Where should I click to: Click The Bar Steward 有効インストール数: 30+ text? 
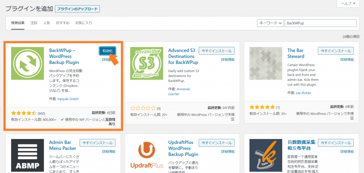268,114
